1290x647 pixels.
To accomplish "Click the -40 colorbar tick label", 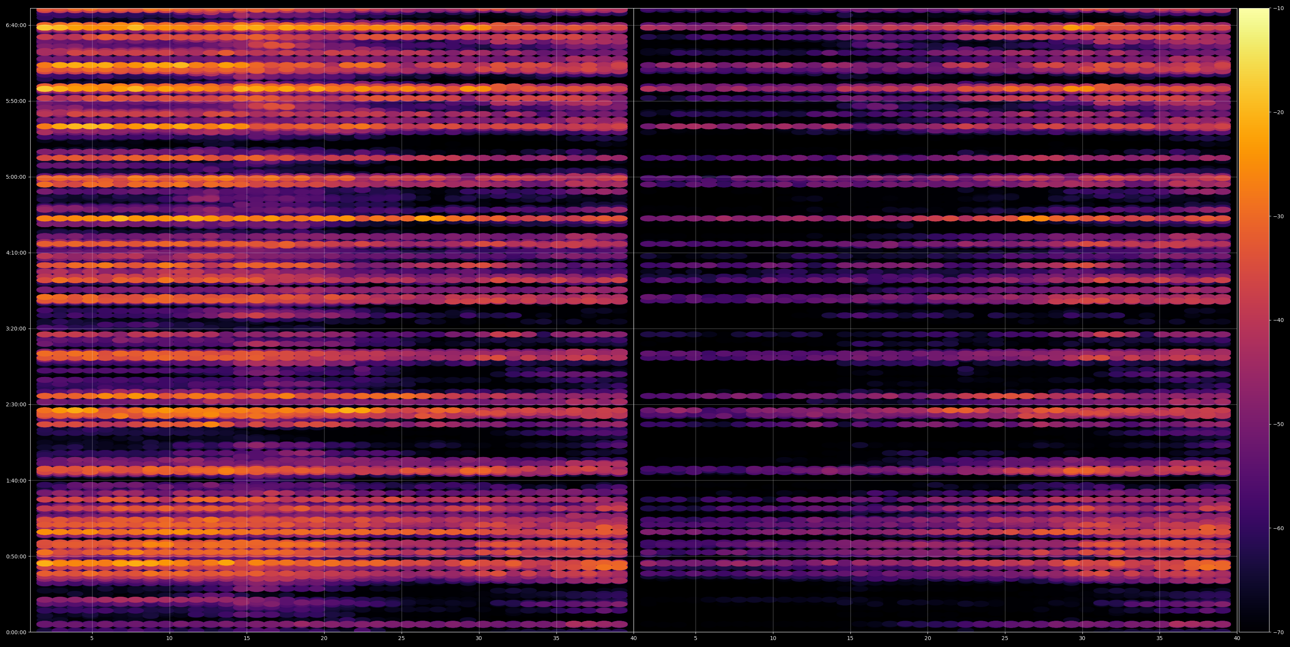I will (x=1278, y=320).
